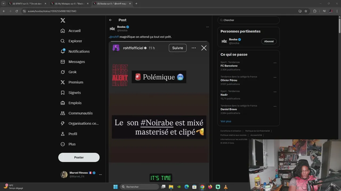Open Microsoft Store taskbar icon

click(x=194, y=187)
